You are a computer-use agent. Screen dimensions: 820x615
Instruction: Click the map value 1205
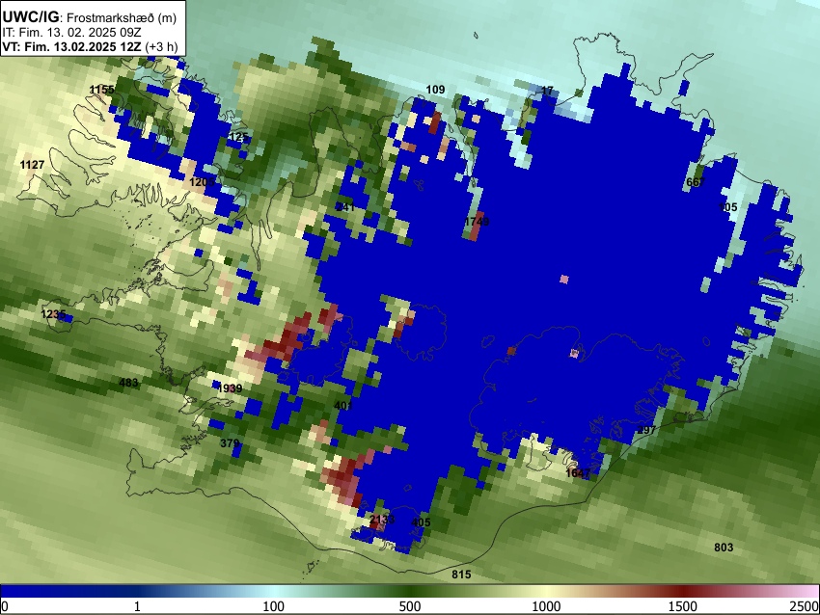[x=202, y=182]
